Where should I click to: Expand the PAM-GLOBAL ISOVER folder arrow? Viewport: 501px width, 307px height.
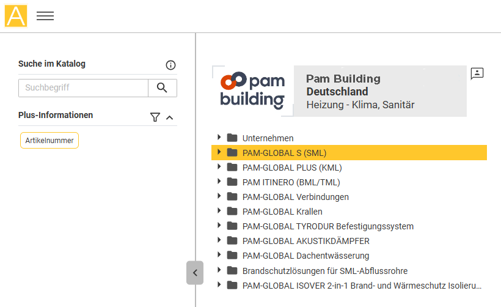click(219, 284)
